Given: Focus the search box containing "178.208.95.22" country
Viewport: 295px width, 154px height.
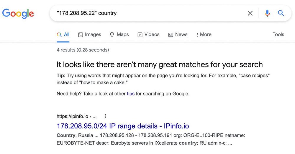Looking at the screenshot, I should tap(147, 13).
